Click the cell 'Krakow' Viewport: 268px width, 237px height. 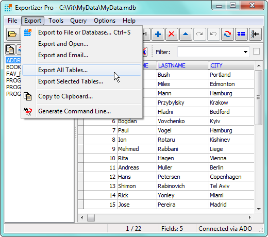(x=231, y=103)
